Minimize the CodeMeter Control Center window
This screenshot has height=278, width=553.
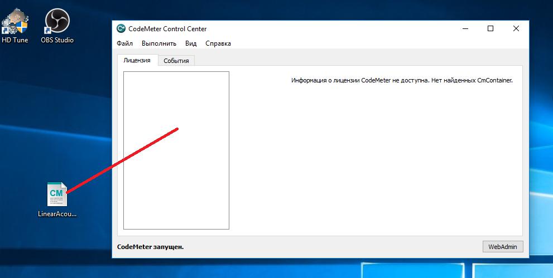pyautogui.click(x=465, y=29)
